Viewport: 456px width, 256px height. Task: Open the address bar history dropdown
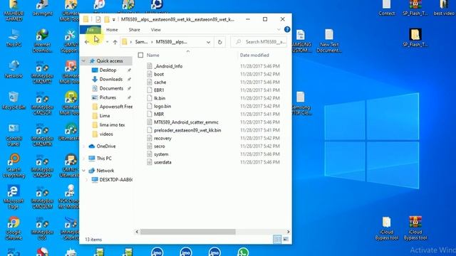point(208,42)
